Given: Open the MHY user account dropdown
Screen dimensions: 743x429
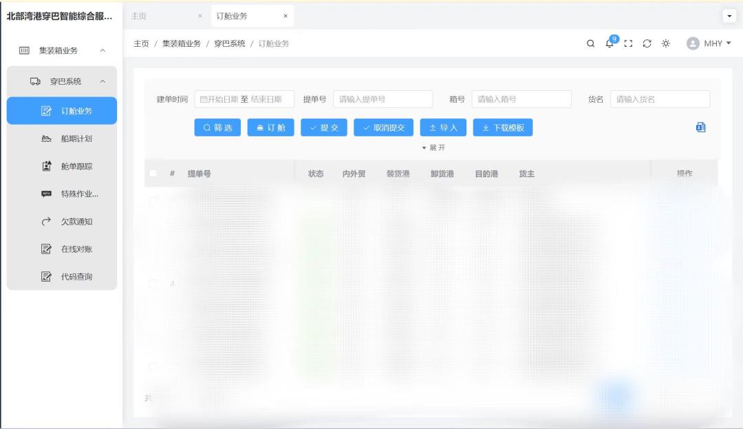Looking at the screenshot, I should point(709,43).
